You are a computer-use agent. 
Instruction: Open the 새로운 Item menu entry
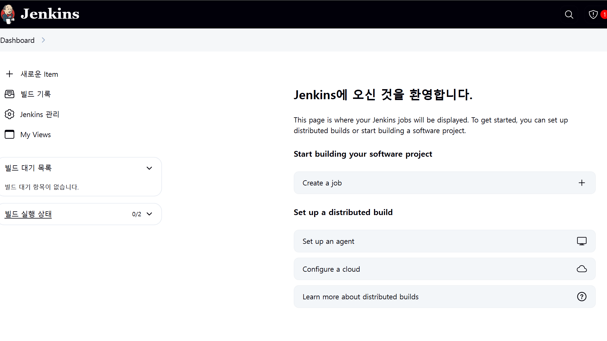click(39, 74)
